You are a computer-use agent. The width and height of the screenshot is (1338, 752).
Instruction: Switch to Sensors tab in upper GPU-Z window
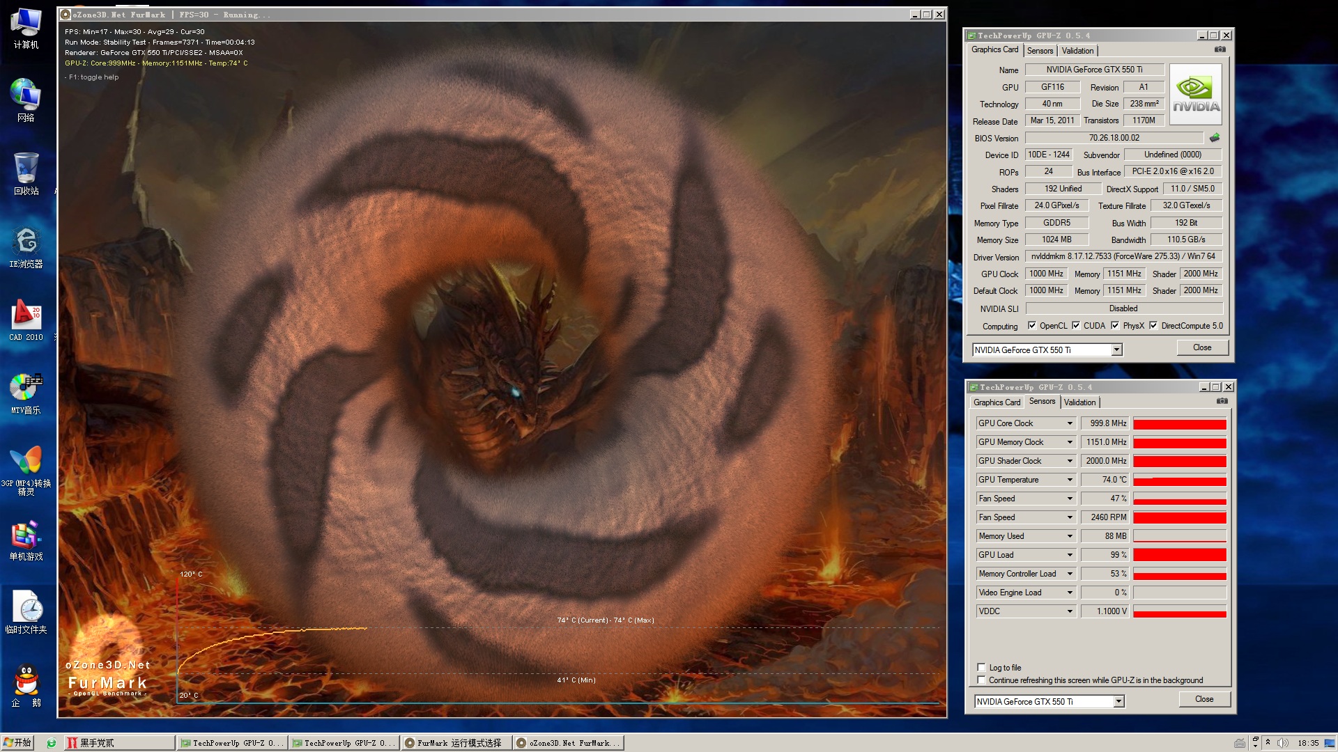coord(1040,51)
